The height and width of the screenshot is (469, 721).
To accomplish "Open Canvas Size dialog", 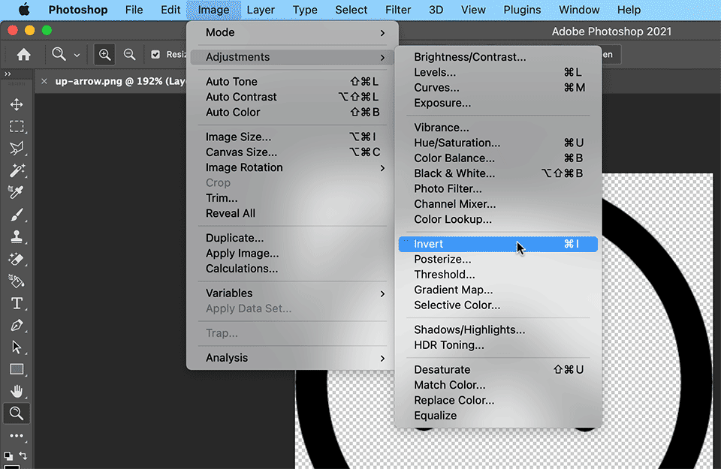I will pos(292,152).
